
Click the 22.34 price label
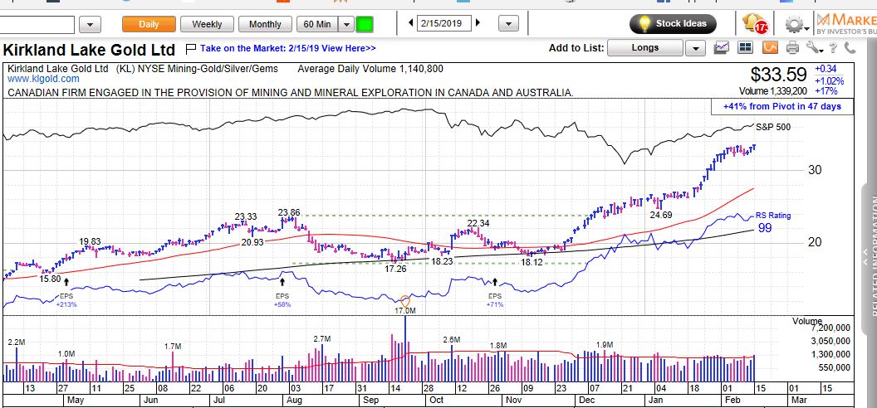tap(478, 223)
